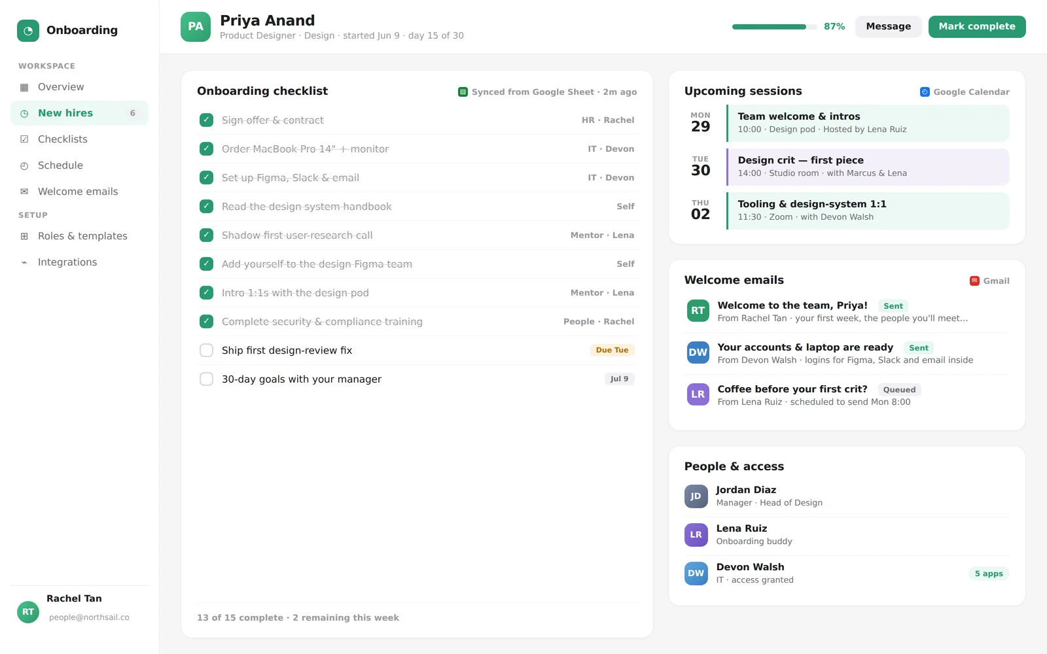This screenshot has width=1047, height=654.
Task: Open Design crit — first piece session
Action: [x=868, y=167]
